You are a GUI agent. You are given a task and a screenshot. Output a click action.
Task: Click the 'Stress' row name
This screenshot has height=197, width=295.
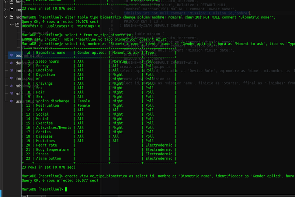coord(42,154)
